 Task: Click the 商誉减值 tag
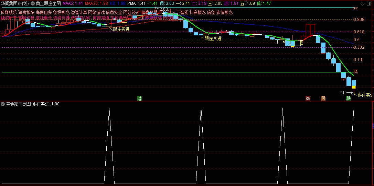tap(101, 18)
